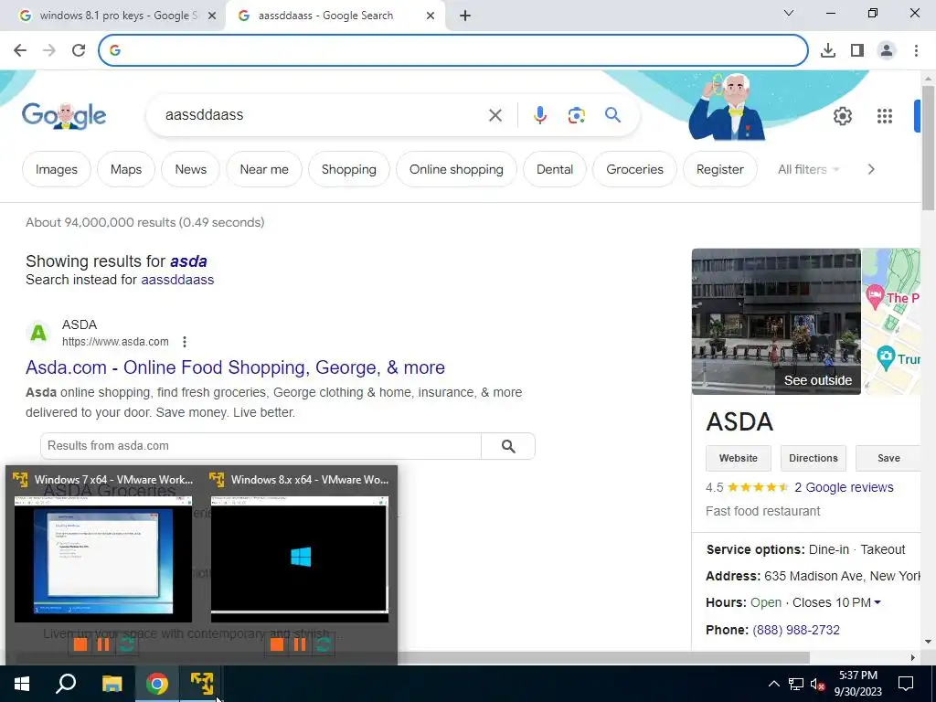Open the notification center icon
936x702 pixels.
(906, 684)
